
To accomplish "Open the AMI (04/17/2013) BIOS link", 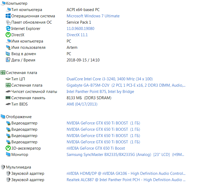I will (82, 104).
